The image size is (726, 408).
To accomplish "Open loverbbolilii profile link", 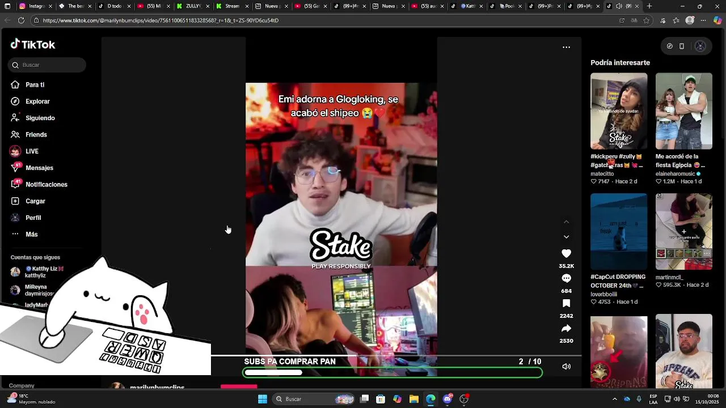I will click(604, 294).
